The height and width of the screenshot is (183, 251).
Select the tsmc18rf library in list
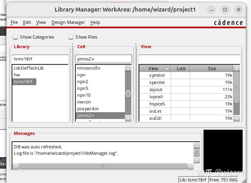pos(24,82)
